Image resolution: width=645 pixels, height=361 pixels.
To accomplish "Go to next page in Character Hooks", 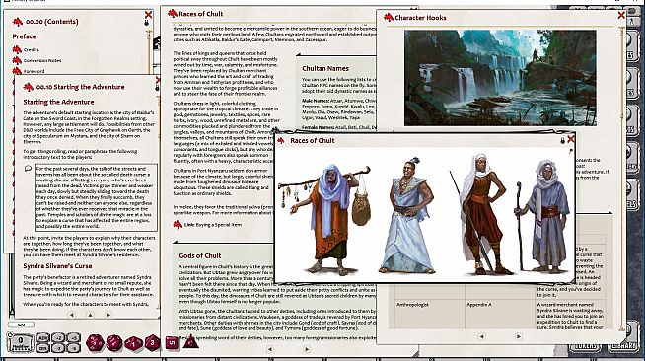I will click(x=519, y=336).
